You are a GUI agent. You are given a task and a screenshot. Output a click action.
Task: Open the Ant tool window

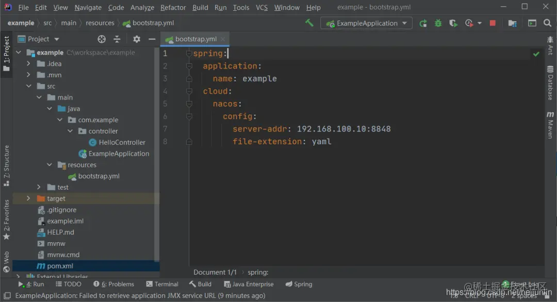tap(550, 45)
